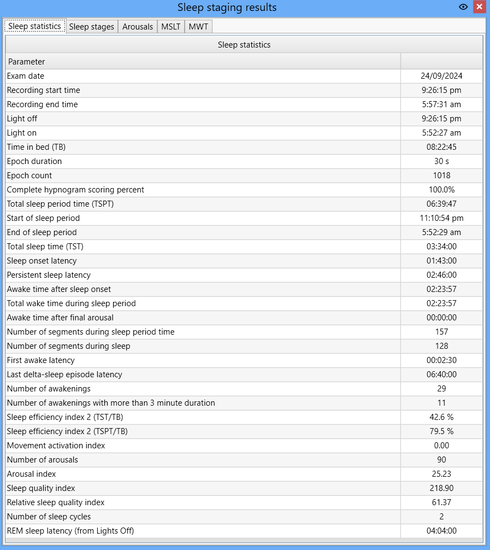490x550 pixels.
Task: Select the Sleep onset latency row
Action: tap(244, 261)
